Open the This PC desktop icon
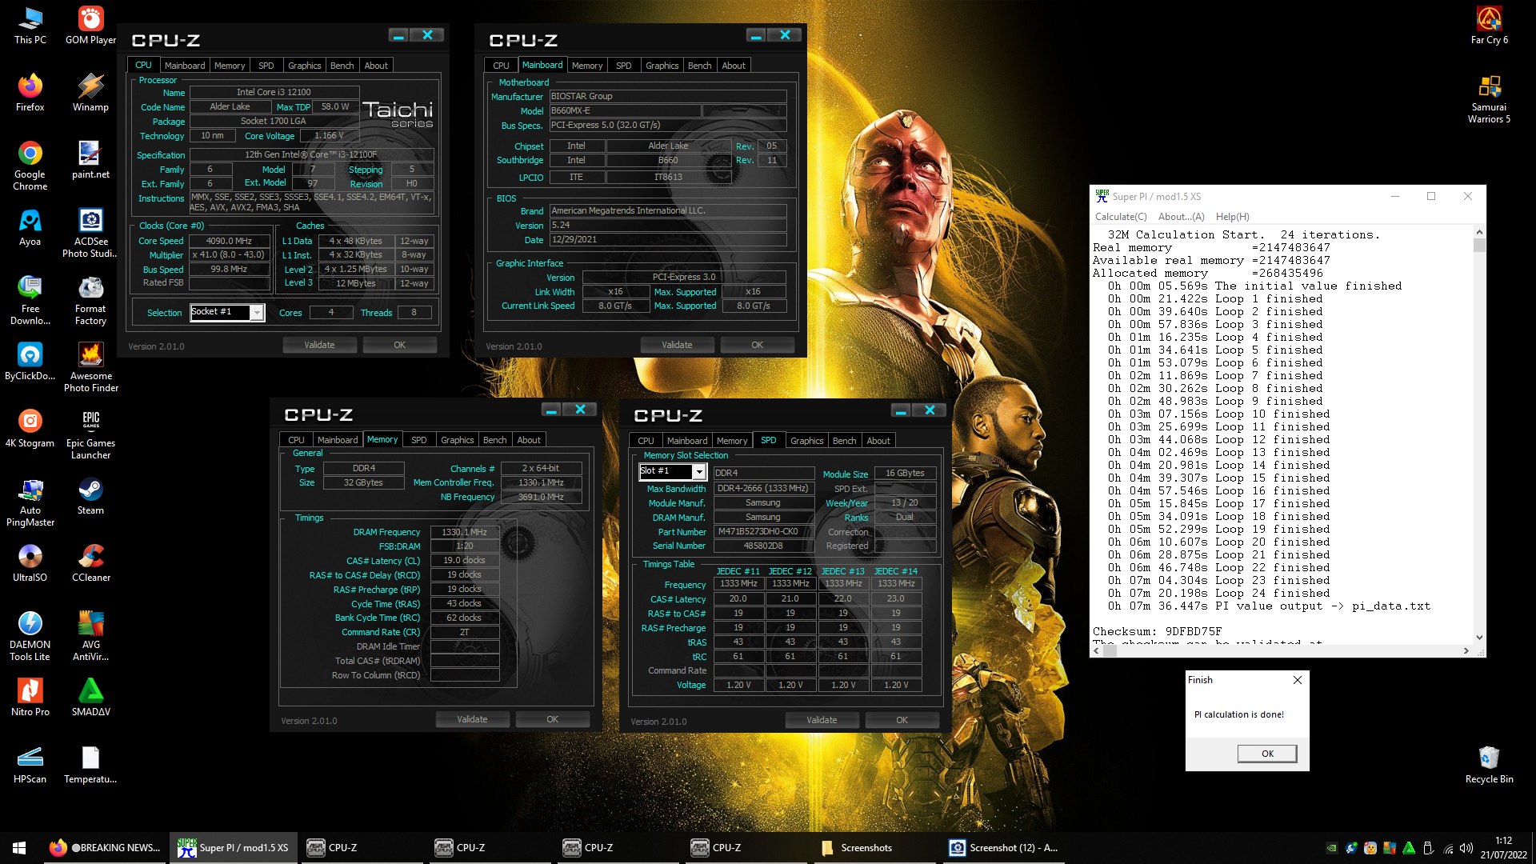This screenshot has height=864, width=1536. click(30, 26)
